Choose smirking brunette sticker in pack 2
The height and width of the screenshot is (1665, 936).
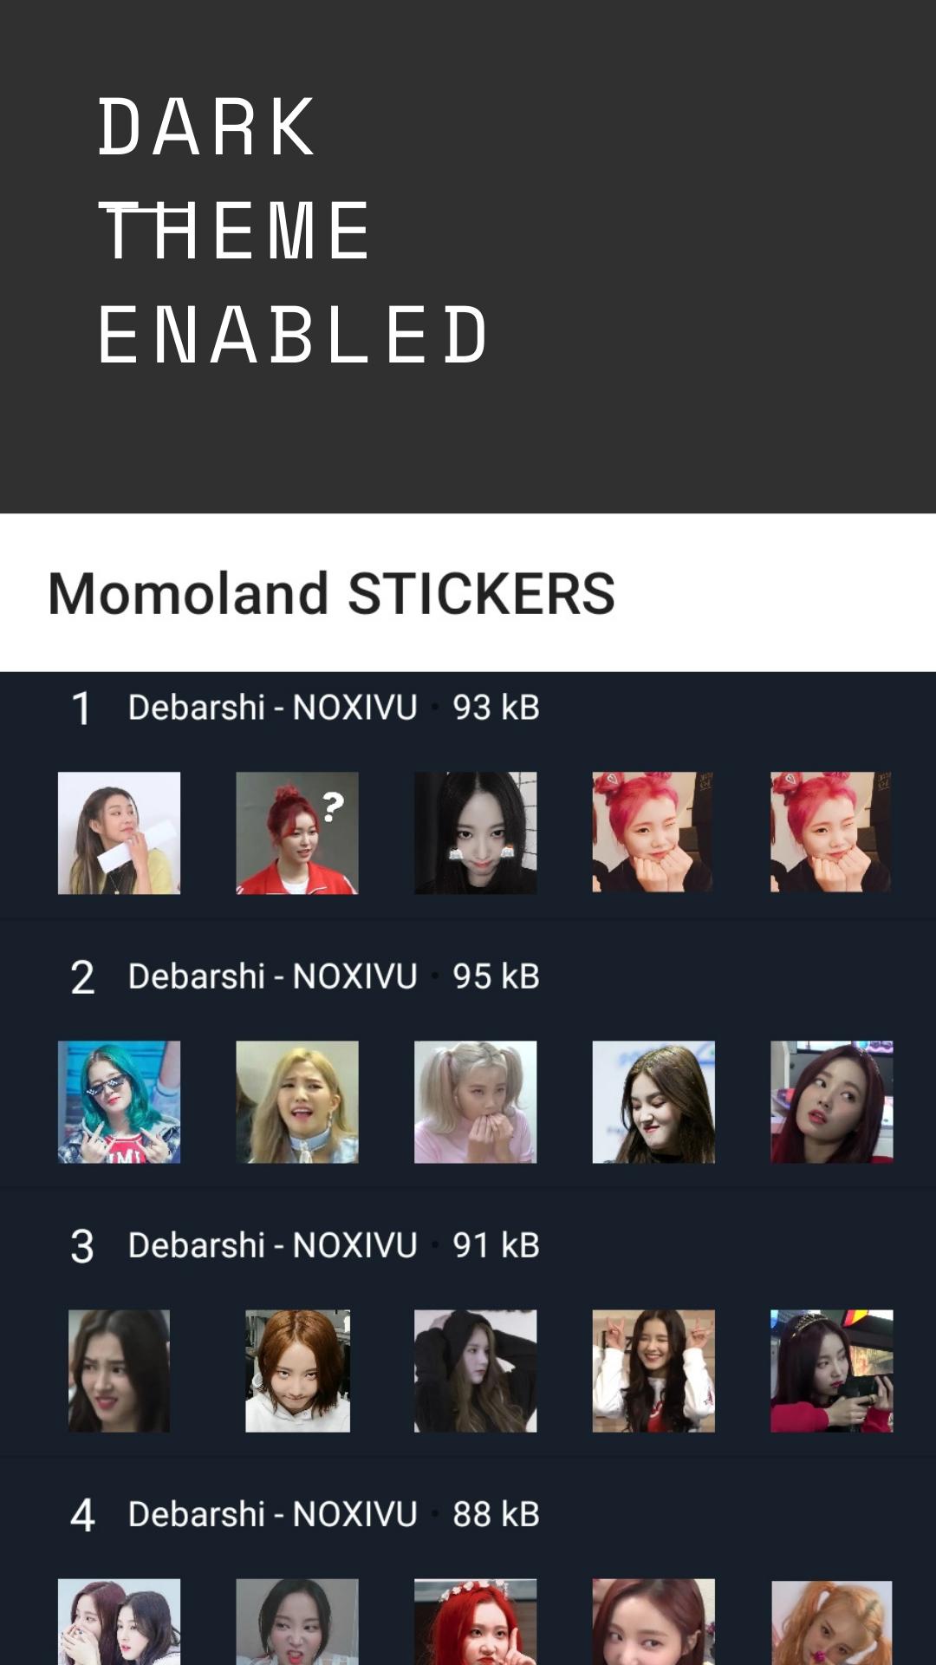653,1102
